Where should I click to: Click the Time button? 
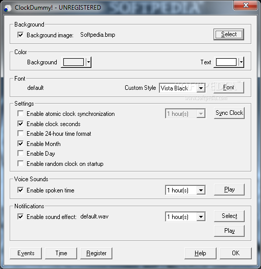[61, 253]
